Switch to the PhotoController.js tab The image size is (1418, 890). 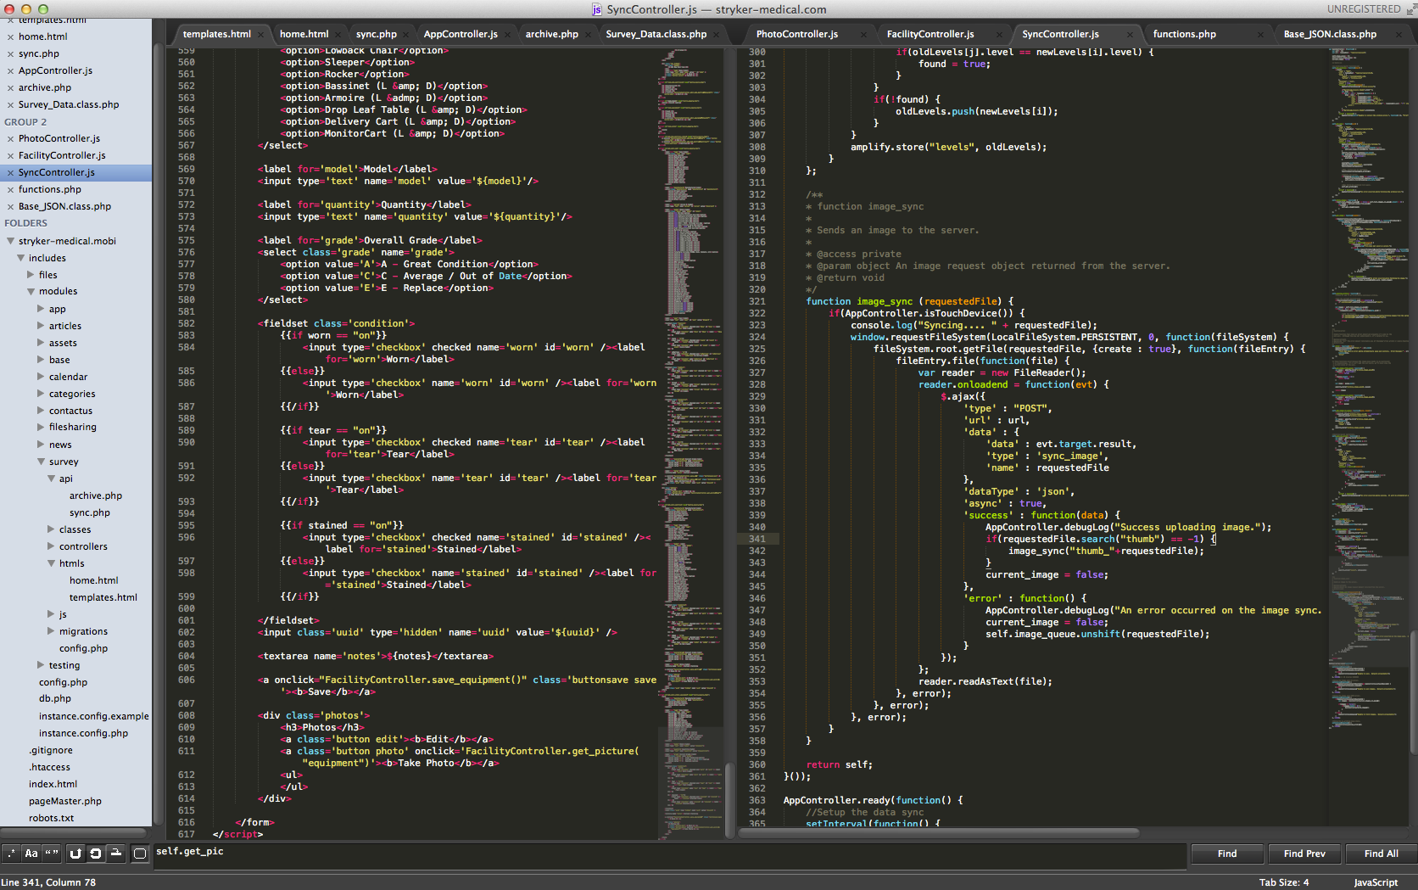[x=797, y=35]
